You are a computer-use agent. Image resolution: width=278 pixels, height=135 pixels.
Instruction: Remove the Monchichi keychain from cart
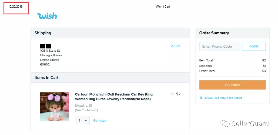click(x=100, y=121)
